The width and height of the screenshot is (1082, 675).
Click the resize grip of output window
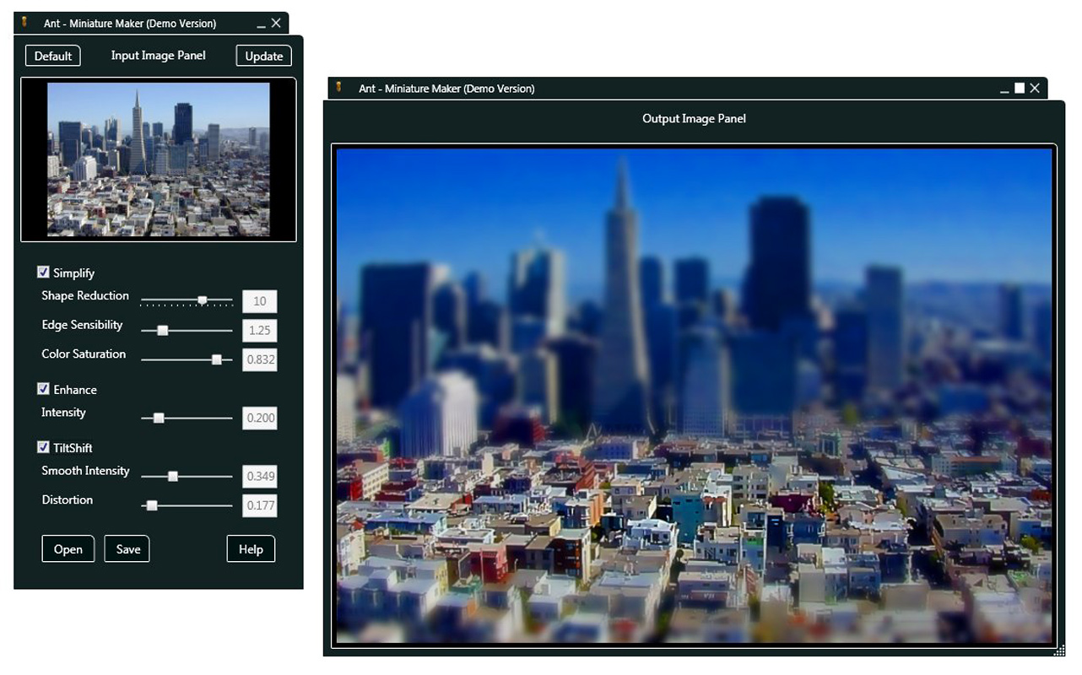point(1060,651)
